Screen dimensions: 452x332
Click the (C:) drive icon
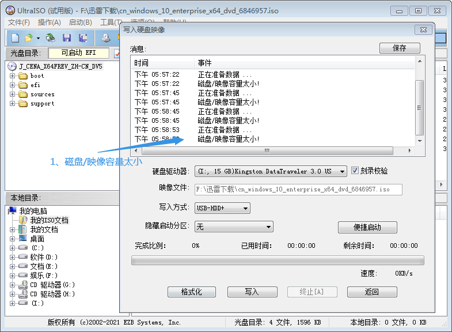(23, 247)
